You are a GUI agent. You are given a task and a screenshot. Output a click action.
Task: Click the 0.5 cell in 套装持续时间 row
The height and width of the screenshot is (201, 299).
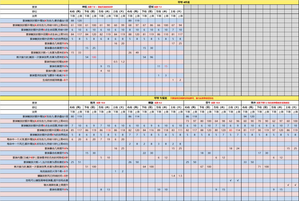(115, 62)
